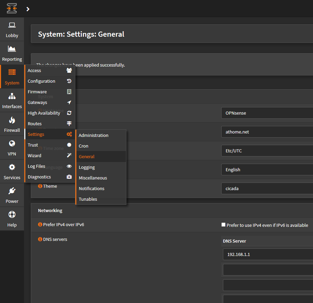
Task: Expand the Firmware submenu
Action: [50, 92]
